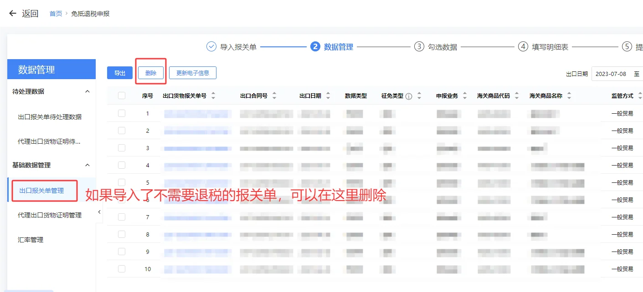Check the checkbox for row 1

click(121, 113)
